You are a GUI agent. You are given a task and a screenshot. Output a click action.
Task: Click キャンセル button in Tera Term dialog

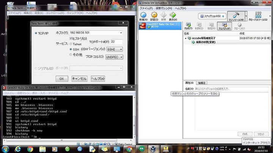point(79,79)
